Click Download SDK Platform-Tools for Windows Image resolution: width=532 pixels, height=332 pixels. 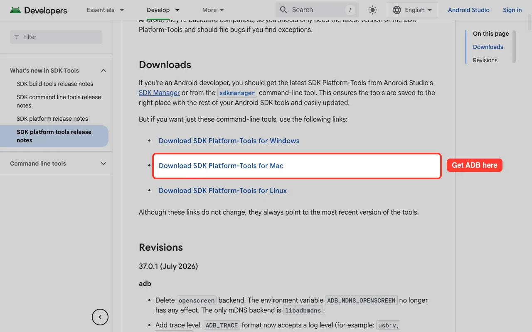pos(229,141)
